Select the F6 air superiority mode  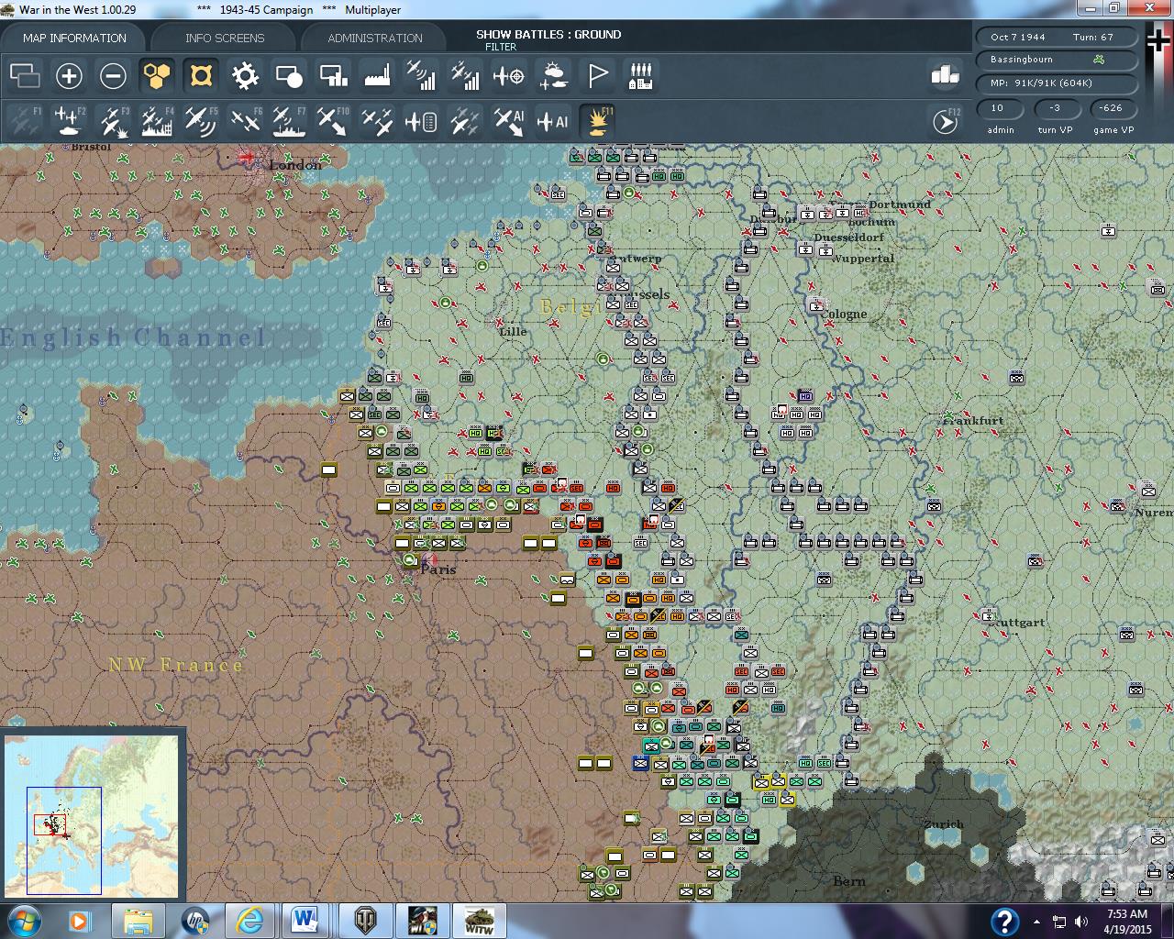click(245, 121)
